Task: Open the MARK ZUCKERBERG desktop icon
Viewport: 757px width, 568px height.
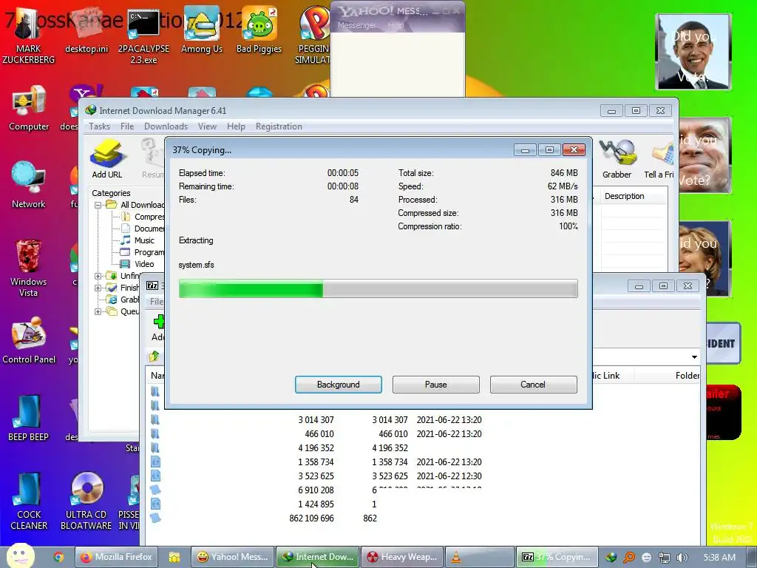Action: [x=29, y=35]
